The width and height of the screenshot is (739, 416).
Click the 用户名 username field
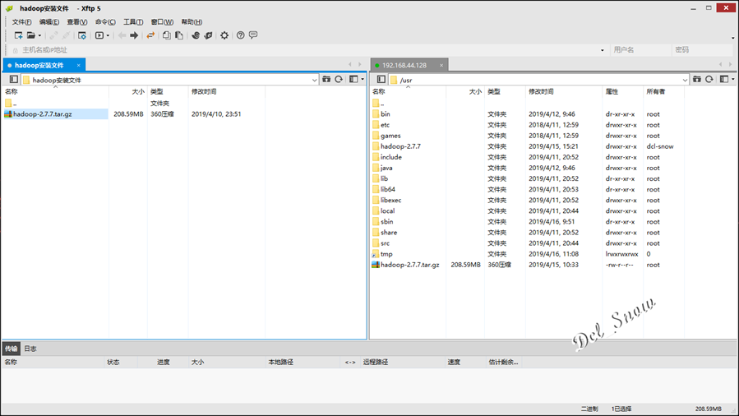640,50
